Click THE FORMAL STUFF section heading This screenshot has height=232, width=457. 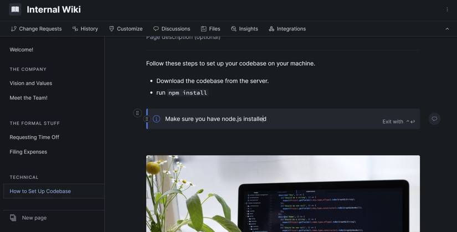click(35, 123)
